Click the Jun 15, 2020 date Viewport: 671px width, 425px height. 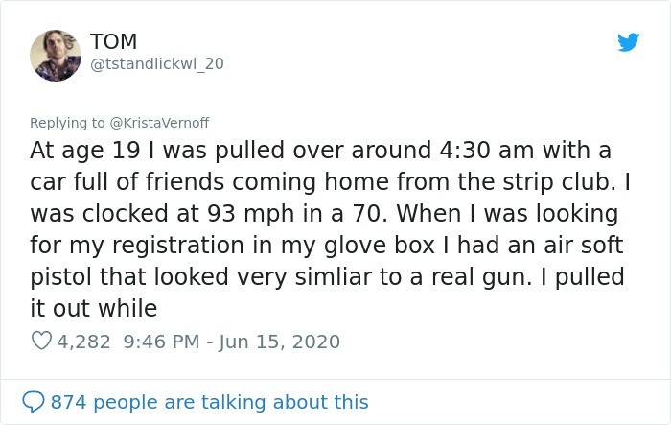pos(280,342)
